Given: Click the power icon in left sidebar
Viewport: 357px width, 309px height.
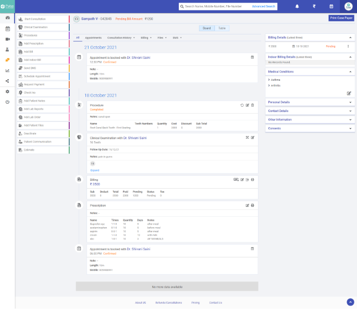Looking at the screenshot, I should point(7,102).
